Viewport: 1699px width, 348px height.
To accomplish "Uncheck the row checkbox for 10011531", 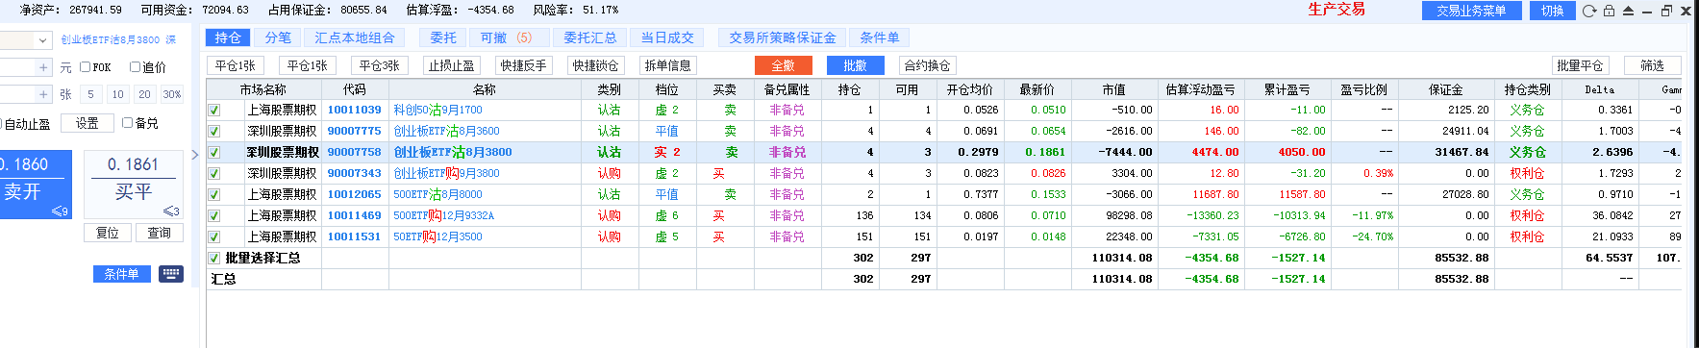I will [214, 237].
